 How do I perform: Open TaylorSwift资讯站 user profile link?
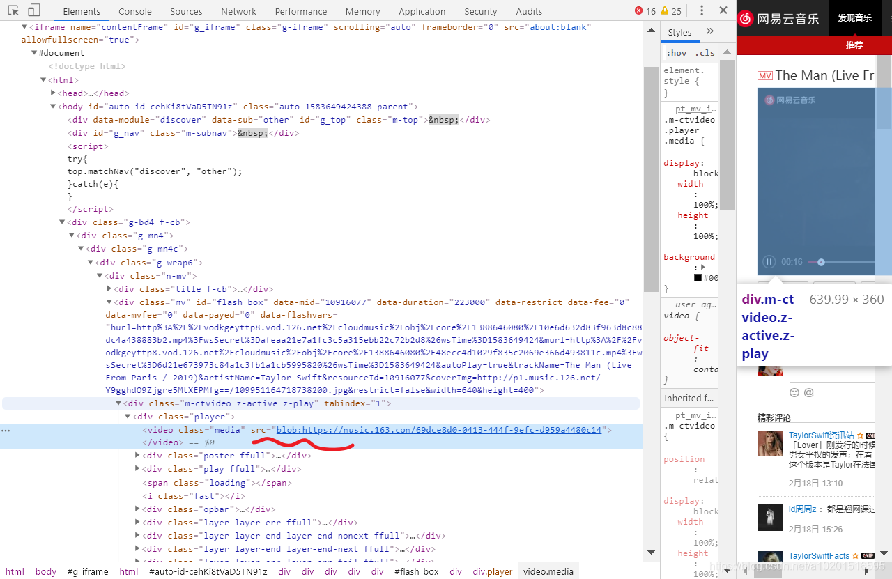(822, 435)
